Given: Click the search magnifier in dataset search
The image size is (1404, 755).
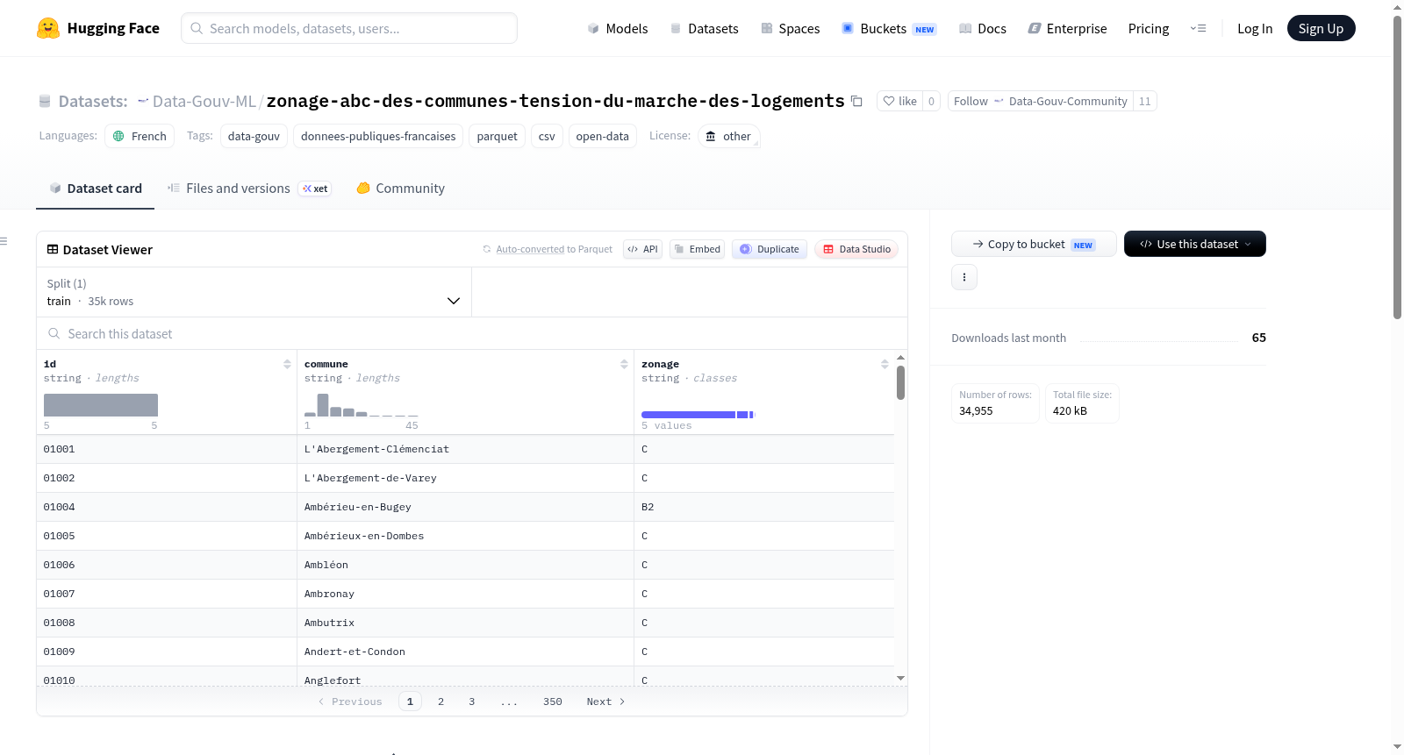Looking at the screenshot, I should [x=54, y=333].
